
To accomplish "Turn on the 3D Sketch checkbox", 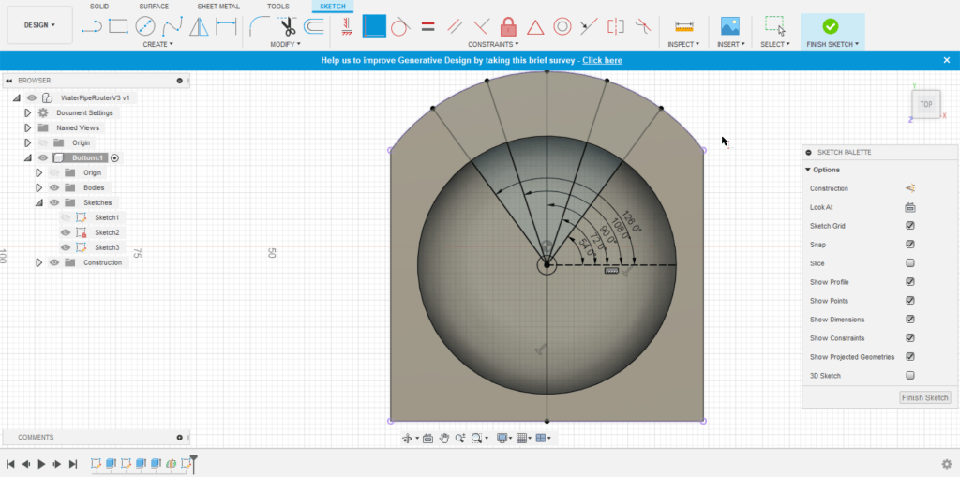I will point(909,376).
